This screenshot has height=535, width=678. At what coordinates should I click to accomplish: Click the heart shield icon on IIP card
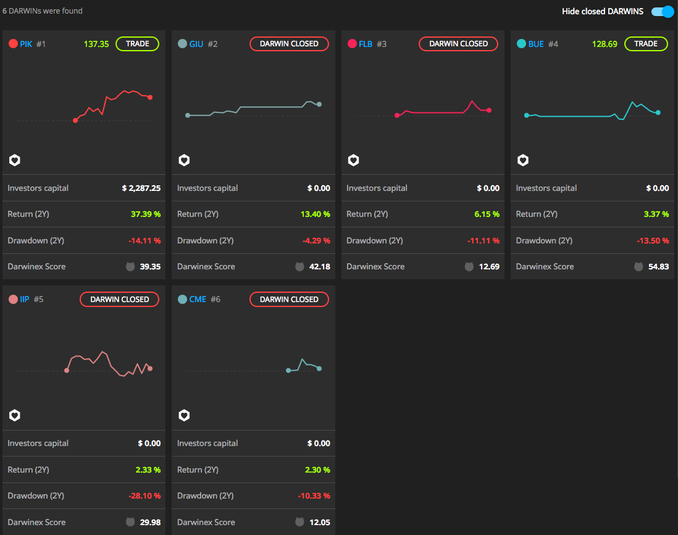tap(15, 416)
